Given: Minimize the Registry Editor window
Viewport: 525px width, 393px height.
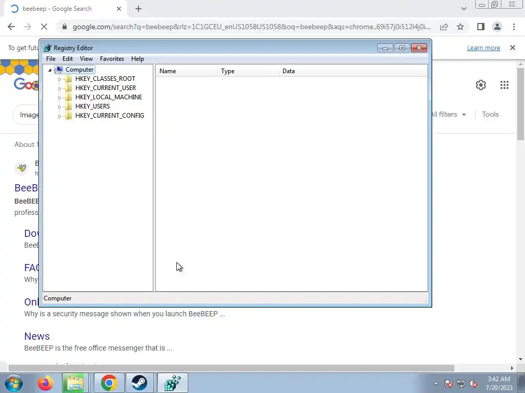Looking at the screenshot, I should point(385,48).
